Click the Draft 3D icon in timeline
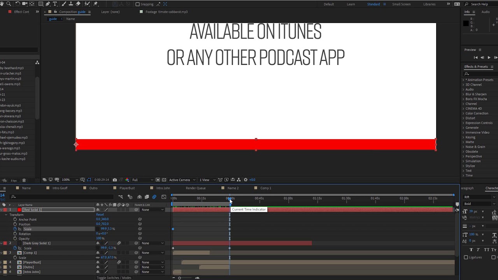 [130, 197]
